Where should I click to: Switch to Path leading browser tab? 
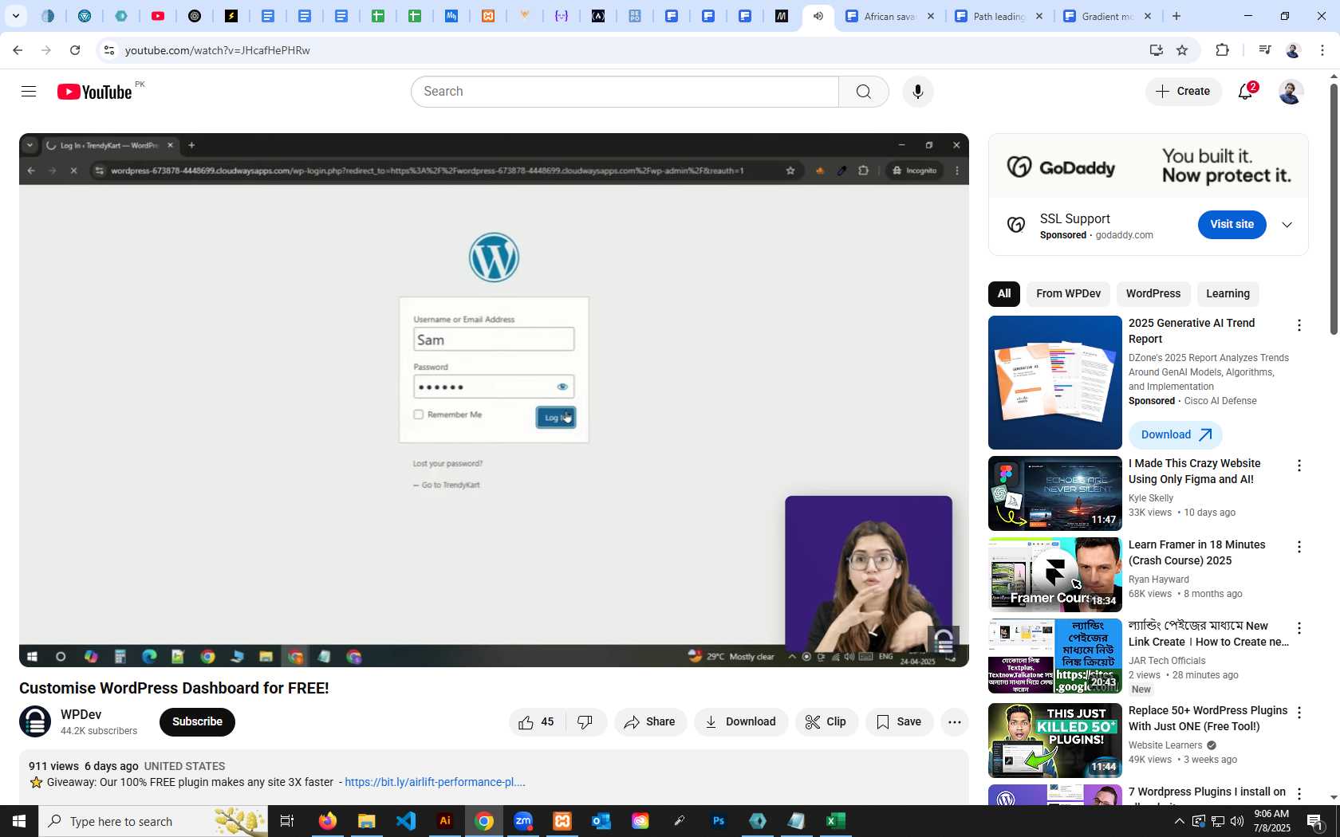[x=998, y=16]
